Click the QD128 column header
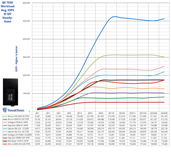Screen dimensions: 171x157 pyautogui.click(x=111, y=113)
